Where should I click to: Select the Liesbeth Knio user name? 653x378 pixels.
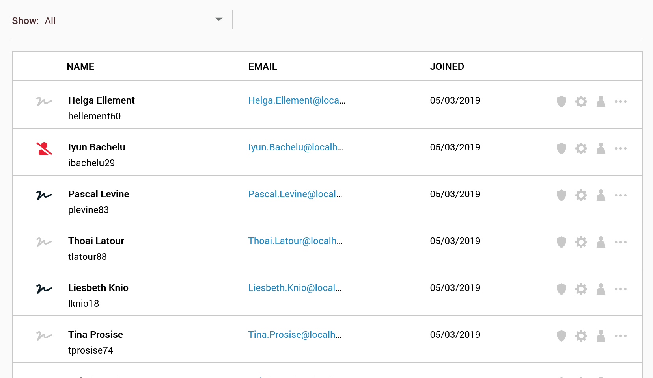pyautogui.click(x=98, y=288)
